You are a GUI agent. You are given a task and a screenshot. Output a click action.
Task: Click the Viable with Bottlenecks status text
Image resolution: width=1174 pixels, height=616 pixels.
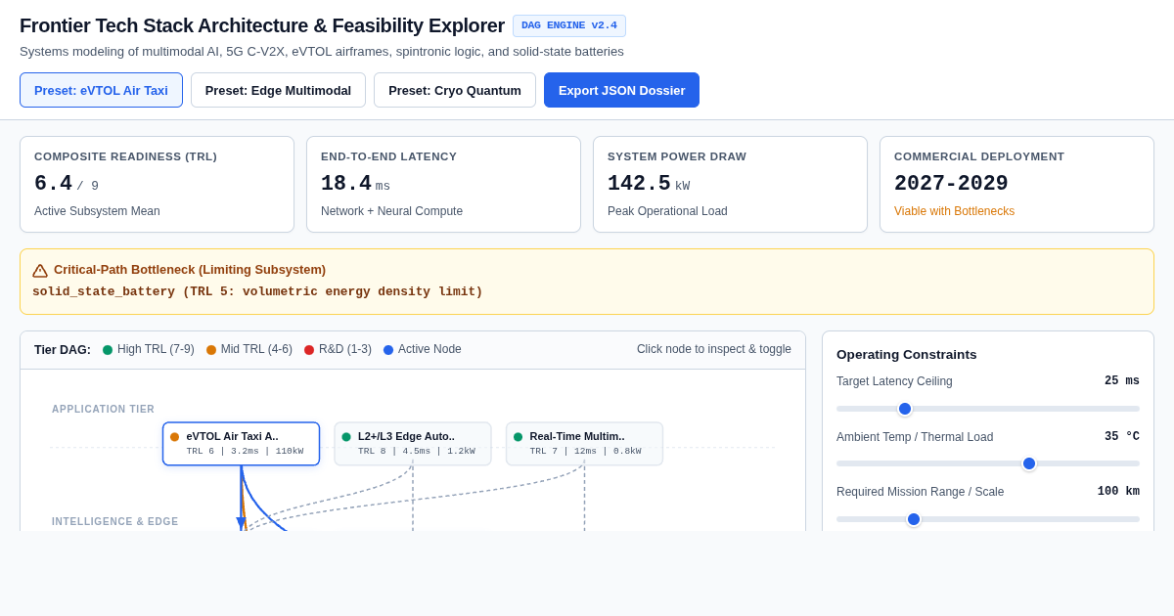(954, 211)
